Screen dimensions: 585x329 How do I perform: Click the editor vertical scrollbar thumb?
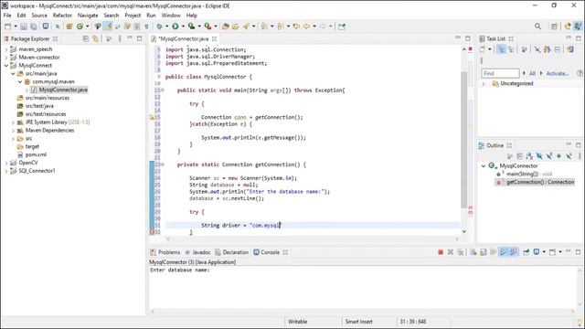pyautogui.click(x=464, y=140)
